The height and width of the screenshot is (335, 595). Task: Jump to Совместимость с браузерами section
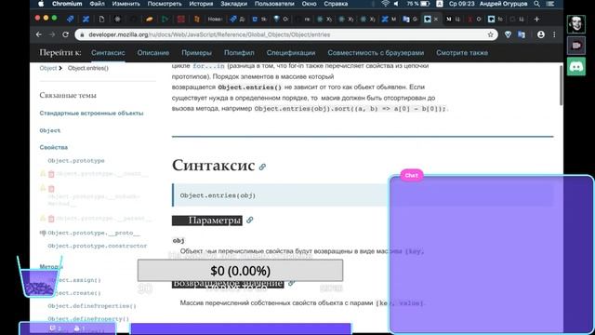tap(376, 53)
